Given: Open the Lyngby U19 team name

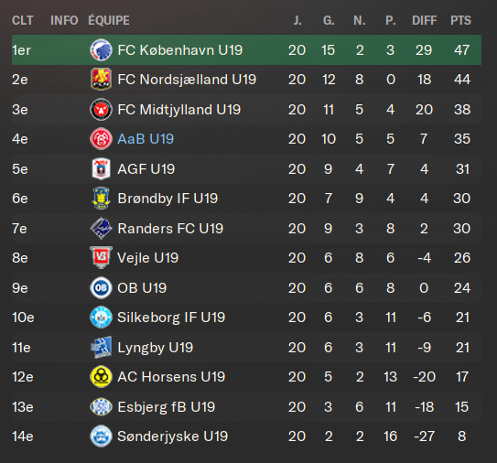Looking at the screenshot, I should point(156,348).
